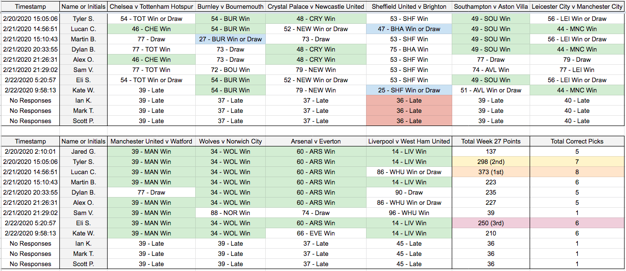This screenshot has width=626, height=271.
Task: Click the 'Jared G.' name cell
Action: pos(84,151)
